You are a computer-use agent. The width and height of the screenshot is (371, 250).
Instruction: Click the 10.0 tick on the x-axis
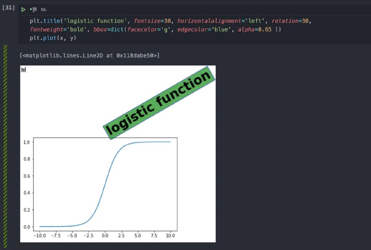pyautogui.click(x=170, y=236)
